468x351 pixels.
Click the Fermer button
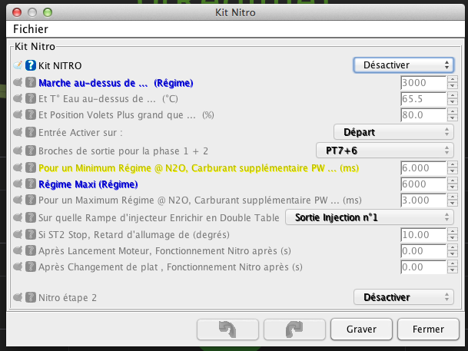[428, 329]
